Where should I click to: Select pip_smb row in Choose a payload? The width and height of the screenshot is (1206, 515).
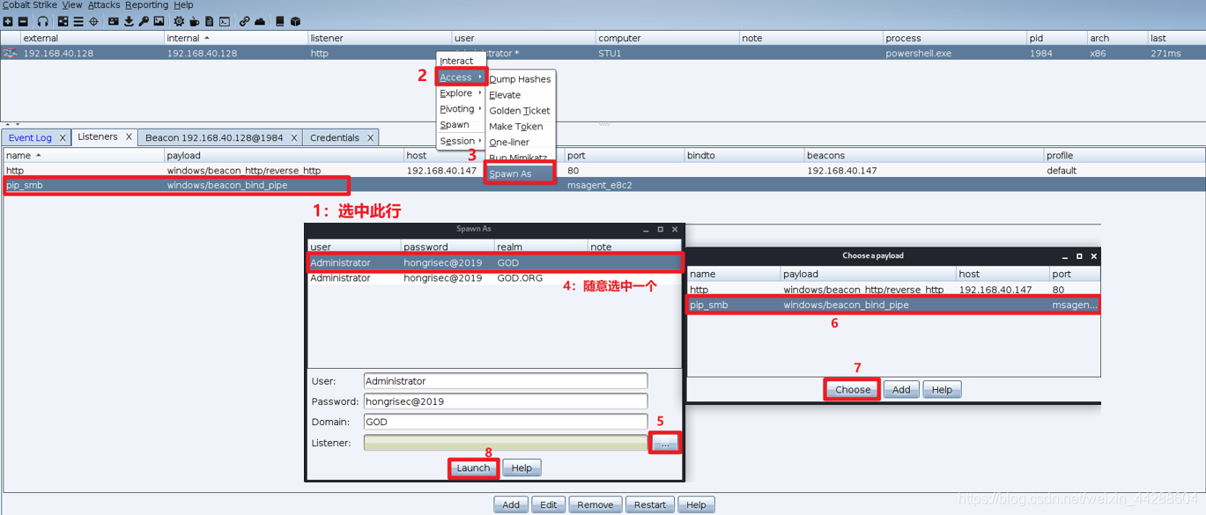point(893,305)
